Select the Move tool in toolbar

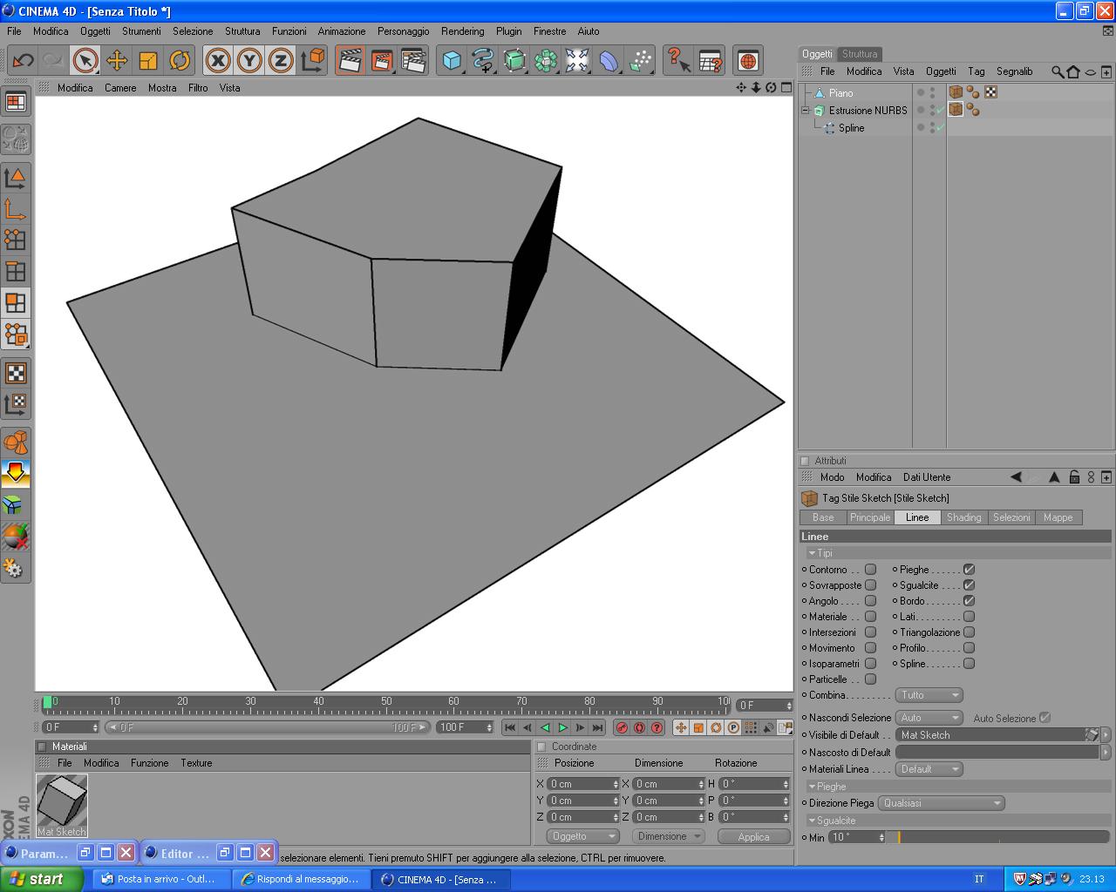(116, 60)
